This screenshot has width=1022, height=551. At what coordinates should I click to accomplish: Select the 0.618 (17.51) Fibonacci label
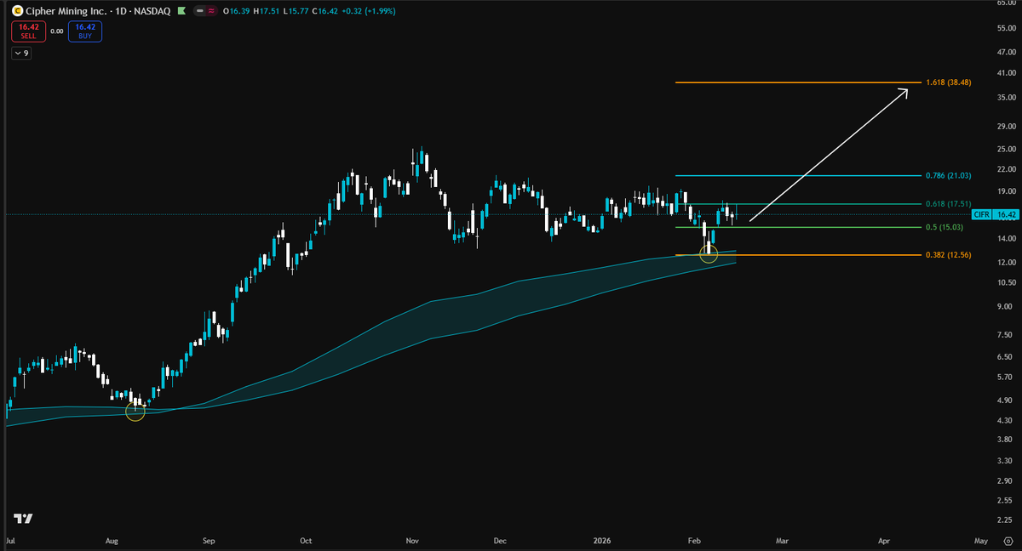click(948, 204)
